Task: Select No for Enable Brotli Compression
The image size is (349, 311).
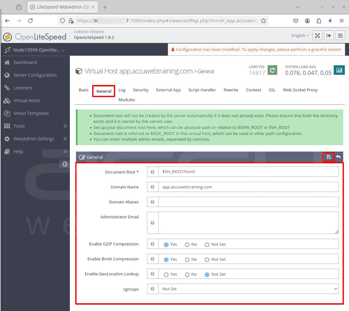Action: pyautogui.click(x=187, y=259)
